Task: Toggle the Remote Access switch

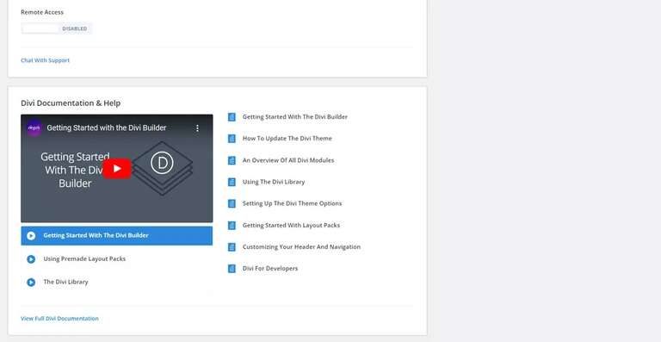Action: click(56, 28)
